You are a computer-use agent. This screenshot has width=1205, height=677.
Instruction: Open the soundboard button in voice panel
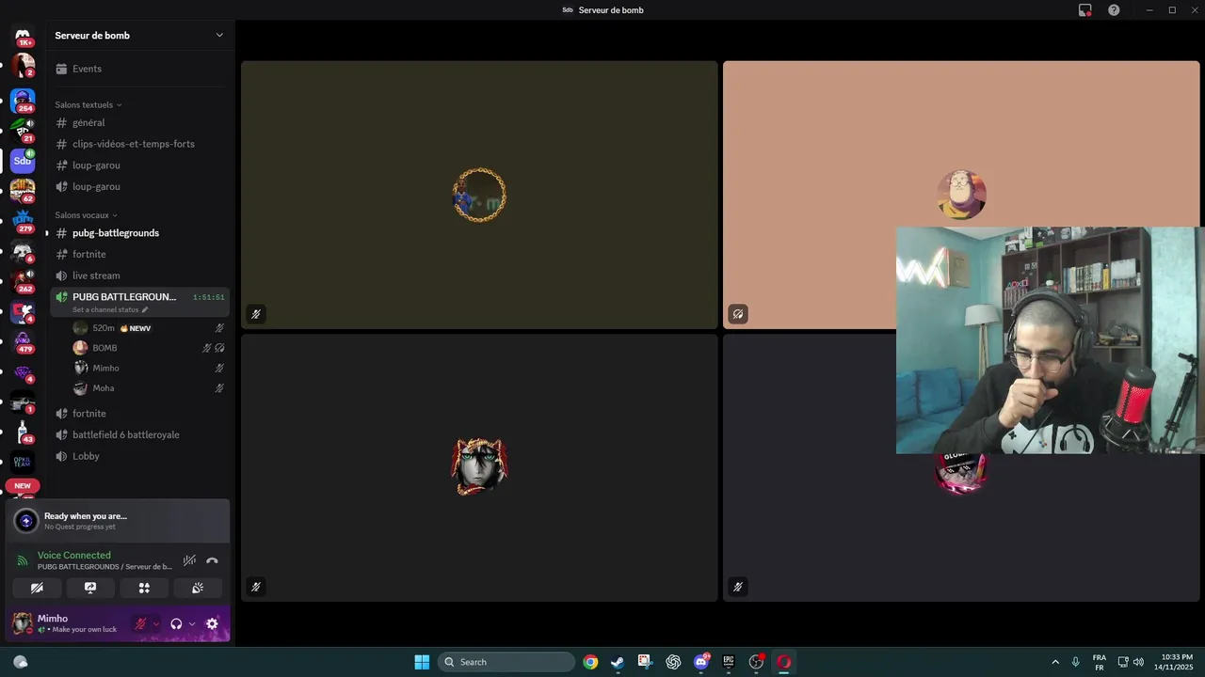(198, 588)
